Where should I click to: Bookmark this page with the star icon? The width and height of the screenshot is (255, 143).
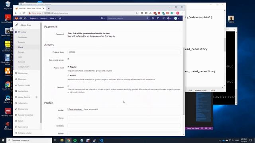coord(137,13)
